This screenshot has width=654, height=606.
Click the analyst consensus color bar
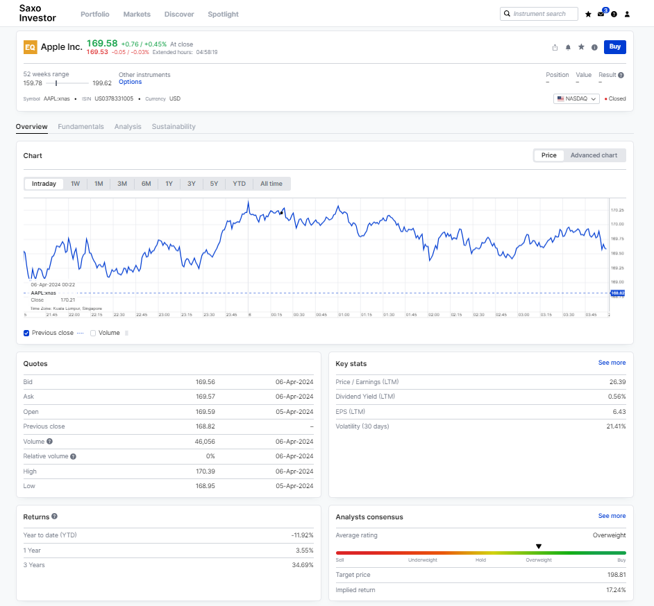(481, 553)
